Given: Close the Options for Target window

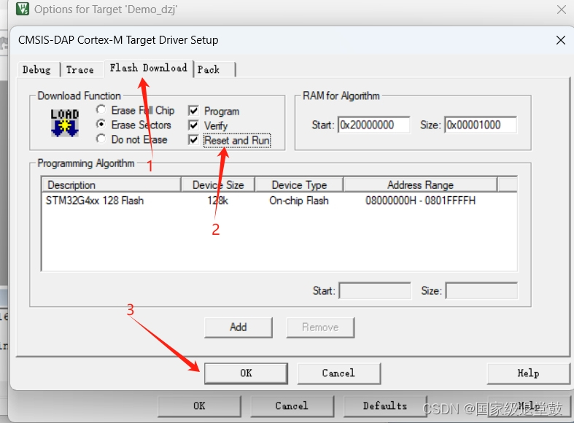Looking at the screenshot, I should click(561, 9).
